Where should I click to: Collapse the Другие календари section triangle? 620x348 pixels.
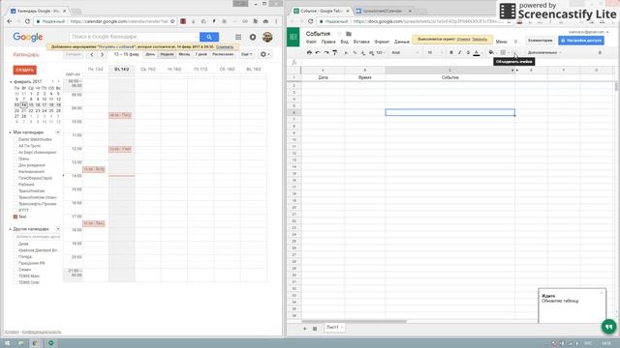11,229
